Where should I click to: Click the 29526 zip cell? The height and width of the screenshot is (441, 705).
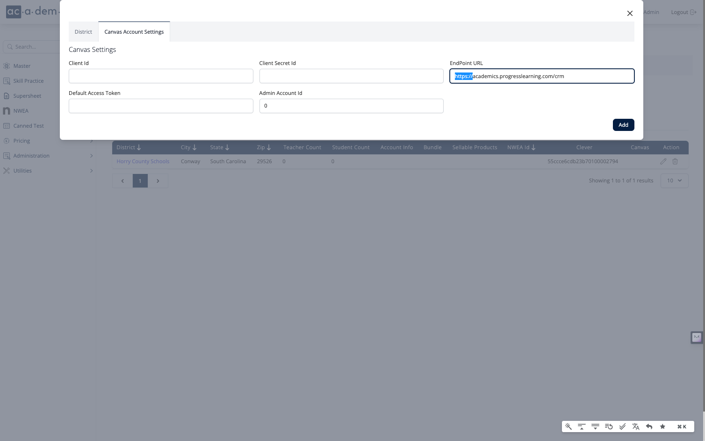point(264,161)
